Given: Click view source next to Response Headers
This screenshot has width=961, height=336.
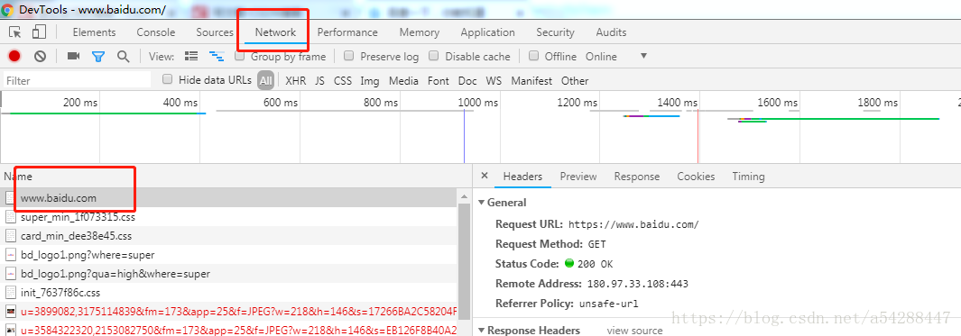Looking at the screenshot, I should tap(634, 331).
